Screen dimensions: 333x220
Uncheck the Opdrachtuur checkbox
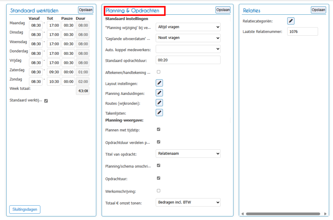[x=158, y=178]
